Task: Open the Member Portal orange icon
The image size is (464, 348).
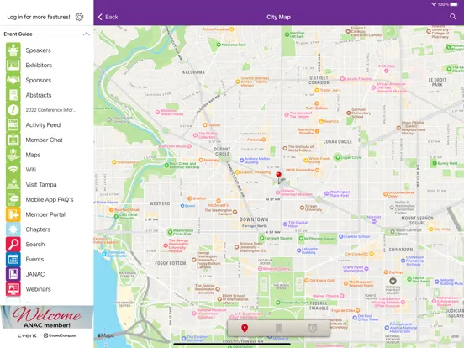Action: pyautogui.click(x=13, y=214)
